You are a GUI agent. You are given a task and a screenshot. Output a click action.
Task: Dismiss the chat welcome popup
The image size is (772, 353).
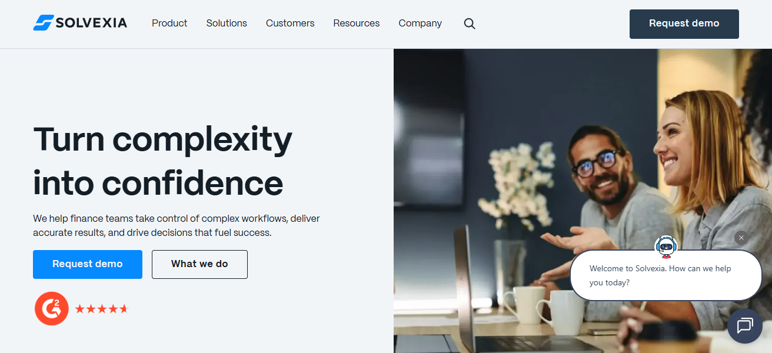(x=741, y=238)
